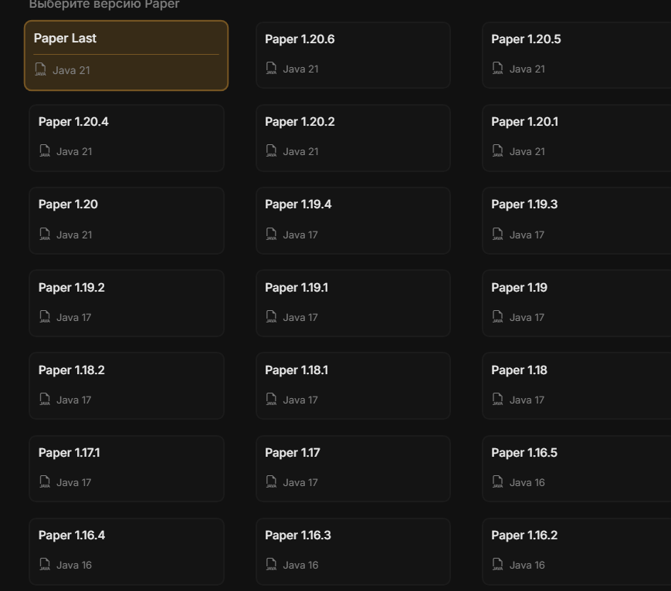Click the Java icon in Paper 1.20.4 card
The height and width of the screenshot is (591, 671).
45,150
